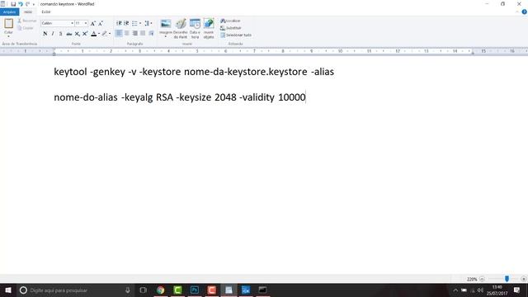
Task: Toggle subscript formatting
Action: click(x=77, y=34)
